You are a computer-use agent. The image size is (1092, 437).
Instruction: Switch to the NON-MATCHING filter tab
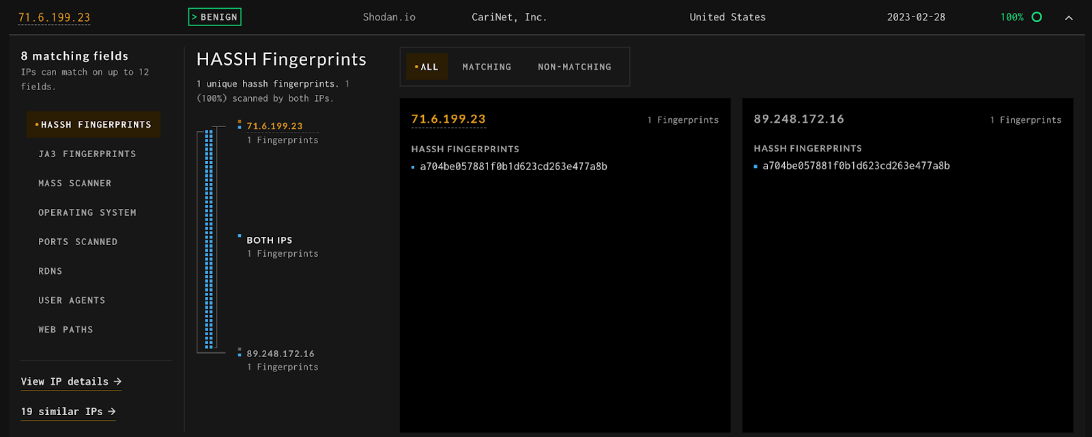pyautogui.click(x=575, y=67)
